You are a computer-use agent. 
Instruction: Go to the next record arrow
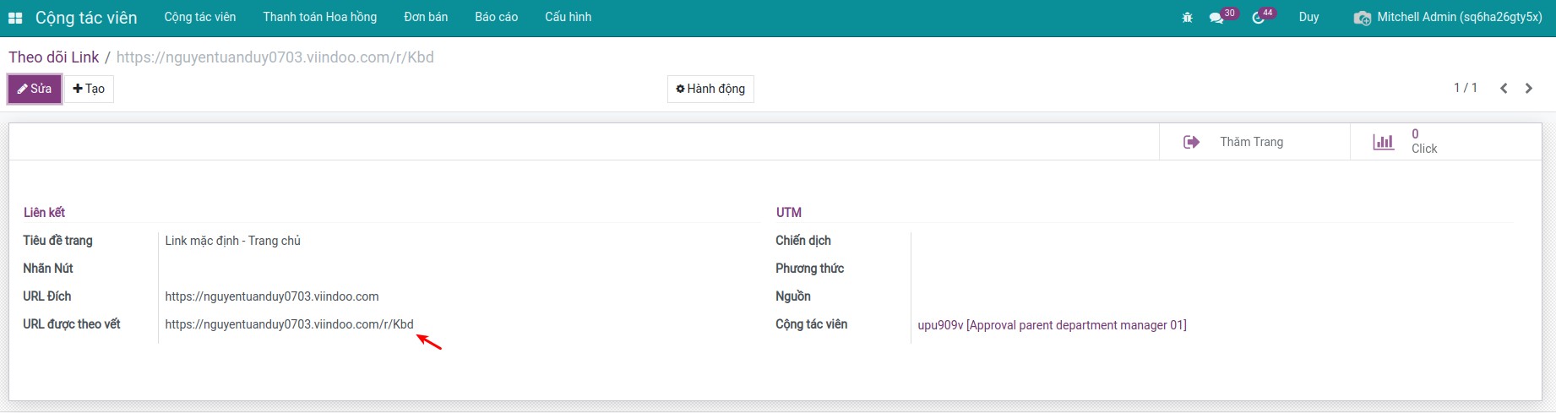pos(1529,89)
